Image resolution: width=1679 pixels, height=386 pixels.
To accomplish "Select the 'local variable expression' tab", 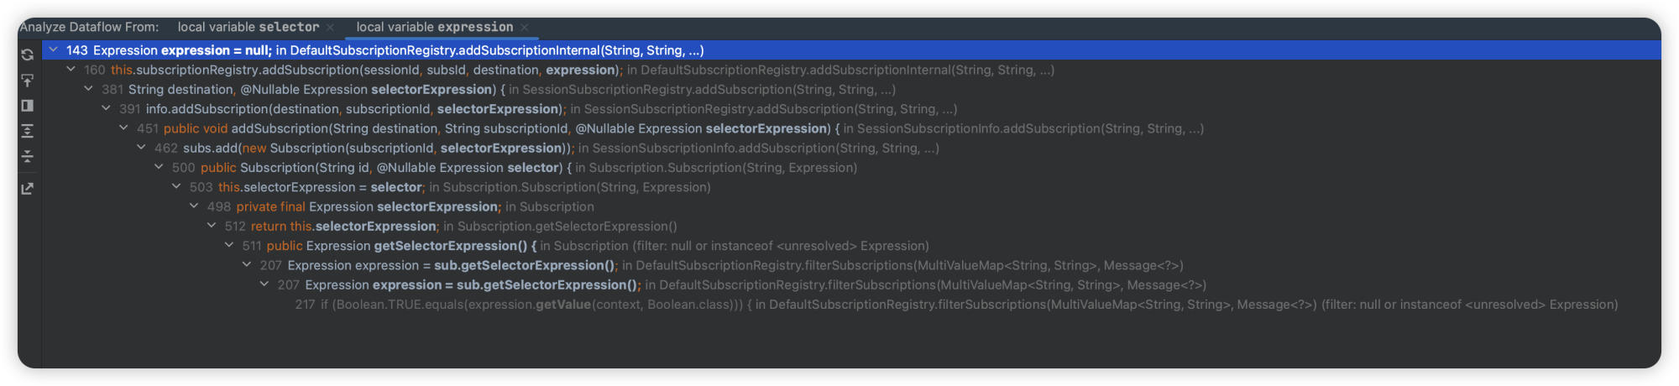I will (434, 27).
